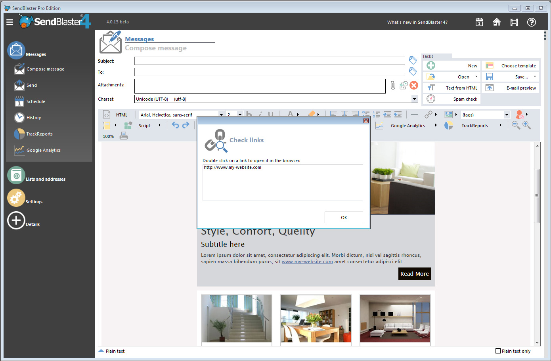Screen dimensions: 551x361
Task: Remove attachments with the red X icon
Action: (414, 85)
